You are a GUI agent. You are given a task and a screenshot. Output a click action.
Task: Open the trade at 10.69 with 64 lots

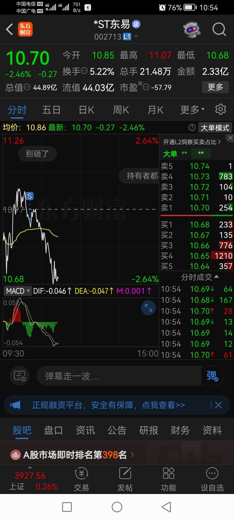196,289
